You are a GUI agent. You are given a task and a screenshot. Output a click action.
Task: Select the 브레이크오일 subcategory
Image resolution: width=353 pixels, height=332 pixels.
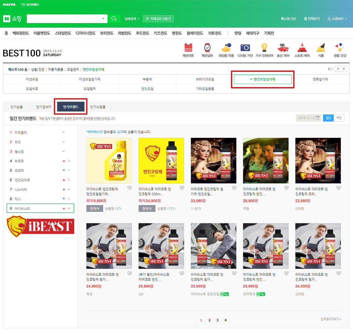(205, 79)
